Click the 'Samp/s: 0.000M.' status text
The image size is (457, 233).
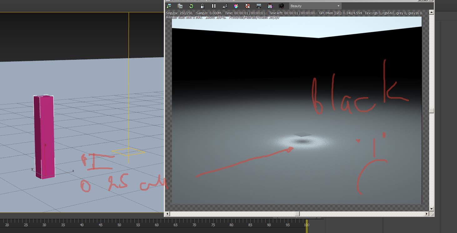pyautogui.click(x=209, y=13)
